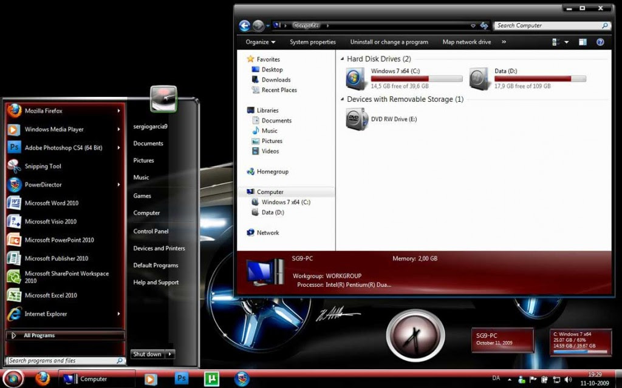Open the Help question mark icon
The image size is (622, 388).
pyautogui.click(x=600, y=42)
